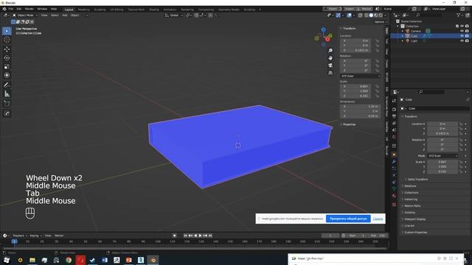Toggle the camera view icon
472x265 pixels.
point(330,66)
